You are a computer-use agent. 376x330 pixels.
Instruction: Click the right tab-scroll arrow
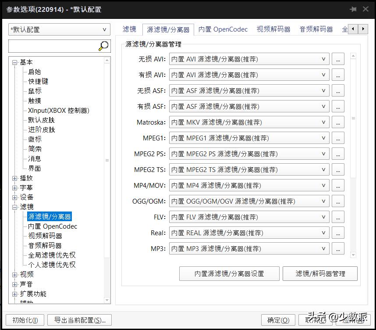tap(362, 29)
